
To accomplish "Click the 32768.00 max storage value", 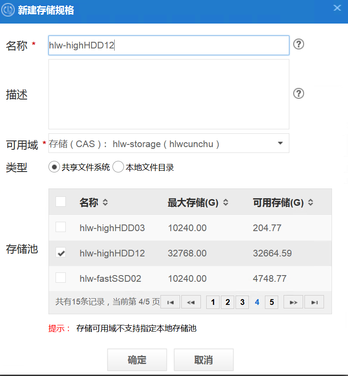I will point(187,253).
